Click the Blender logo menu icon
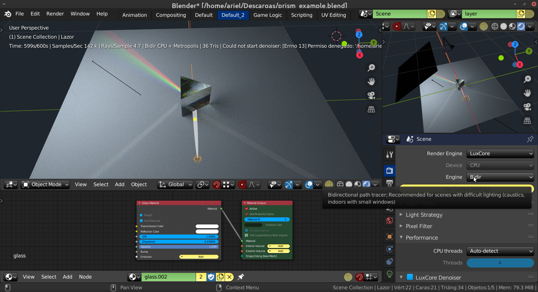538x292 pixels. coord(8,14)
